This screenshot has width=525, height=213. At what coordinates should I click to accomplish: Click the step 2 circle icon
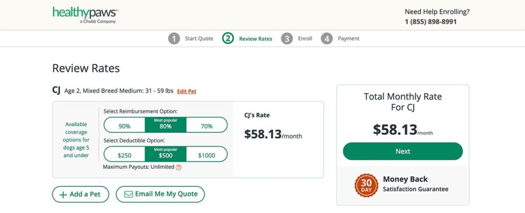tap(228, 38)
